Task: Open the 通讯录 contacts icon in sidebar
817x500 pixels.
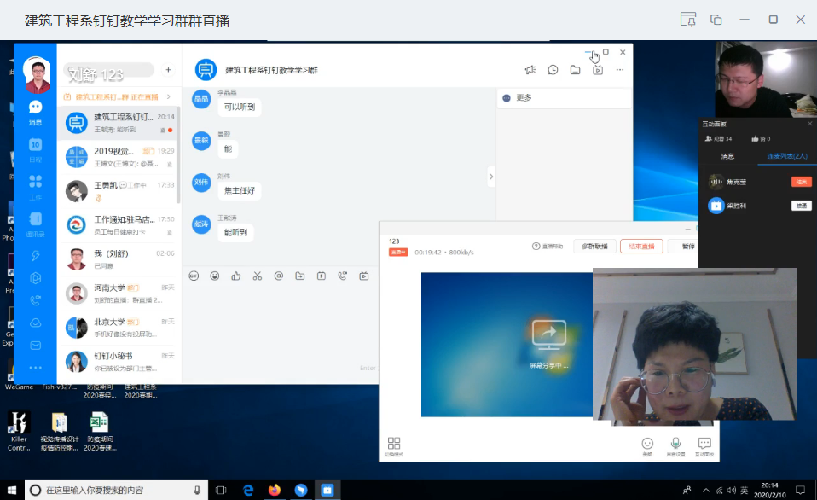Action: click(x=36, y=224)
